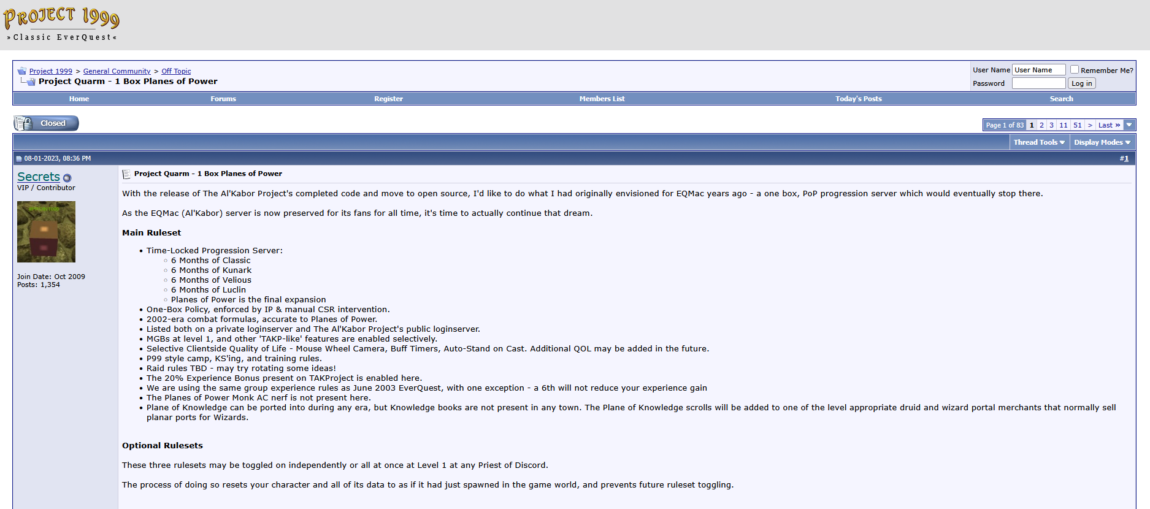Click the Off Topic breadcrumb link

click(x=176, y=71)
